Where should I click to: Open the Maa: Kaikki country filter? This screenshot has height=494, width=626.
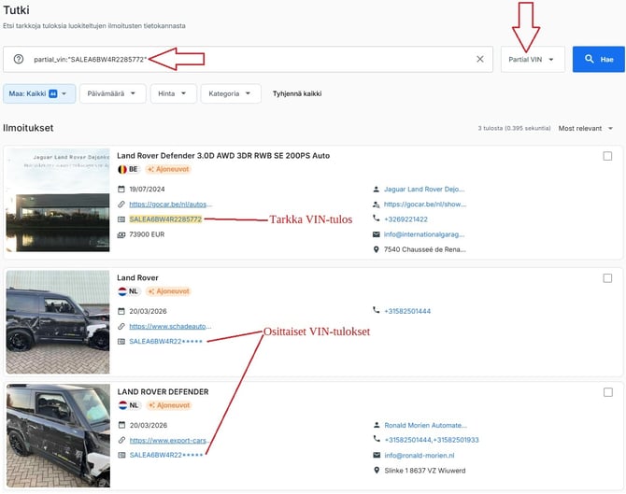[39, 93]
